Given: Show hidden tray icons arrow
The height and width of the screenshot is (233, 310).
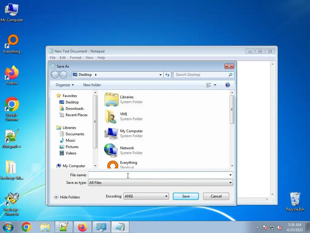Looking at the screenshot, I should point(257,228).
